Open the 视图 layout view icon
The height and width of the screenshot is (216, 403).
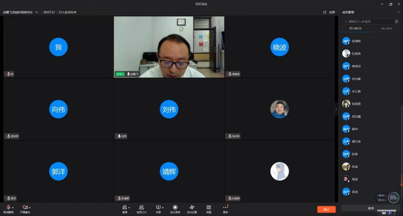pyautogui.click(x=208, y=208)
